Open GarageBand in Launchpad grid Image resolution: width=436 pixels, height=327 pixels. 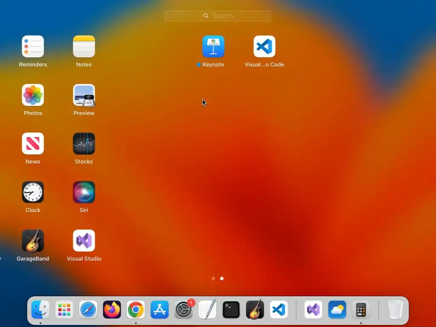(x=33, y=241)
